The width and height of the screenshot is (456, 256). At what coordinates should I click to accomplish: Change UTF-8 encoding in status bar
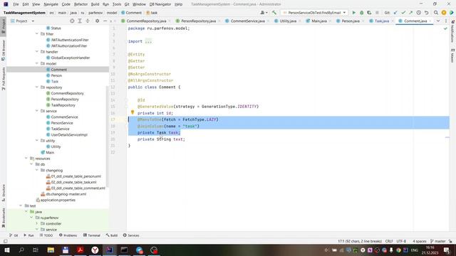click(401, 241)
